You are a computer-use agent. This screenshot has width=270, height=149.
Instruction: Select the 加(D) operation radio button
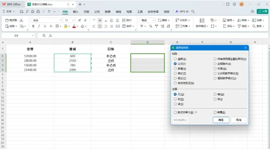[x=175, y=99]
